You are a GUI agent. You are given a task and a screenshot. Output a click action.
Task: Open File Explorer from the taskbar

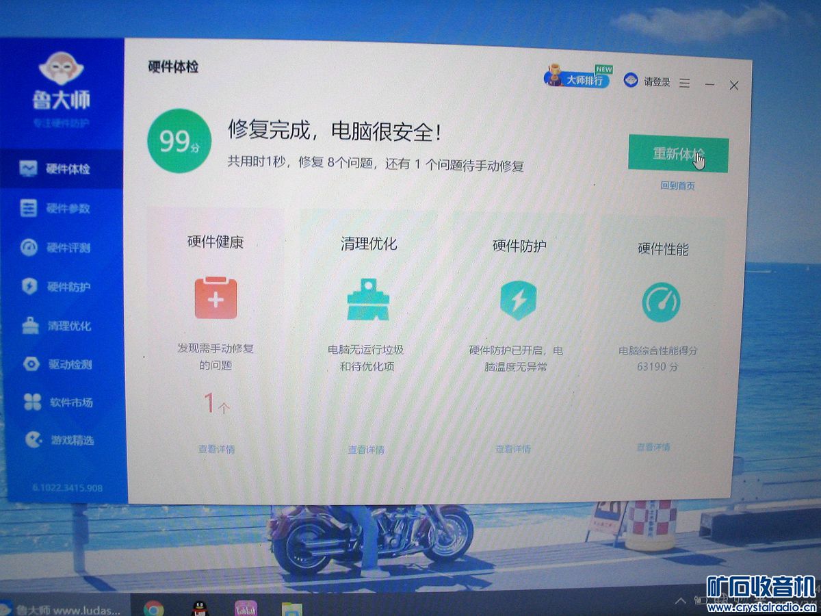[291, 608]
